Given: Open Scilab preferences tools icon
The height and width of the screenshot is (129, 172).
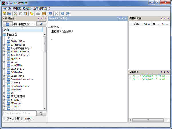Looking at the screenshot, I should tap(56, 13).
